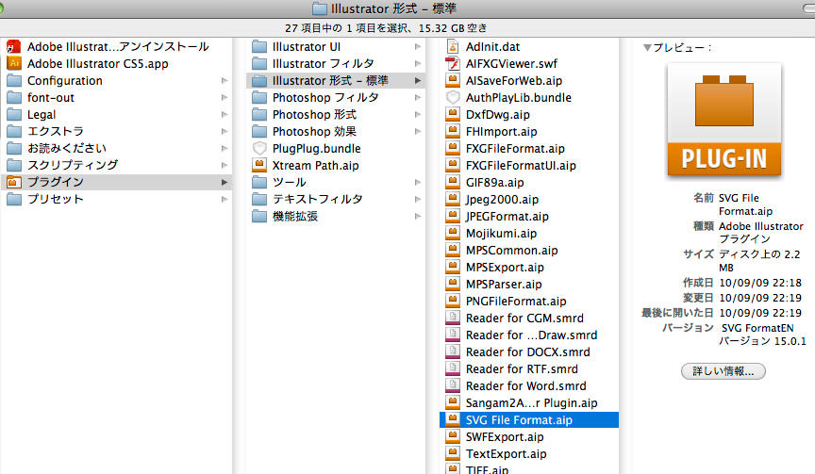Image resolution: width=815 pixels, height=474 pixels.
Task: Expand the Photoshop 効果 folder arrow
Action: [x=417, y=131]
